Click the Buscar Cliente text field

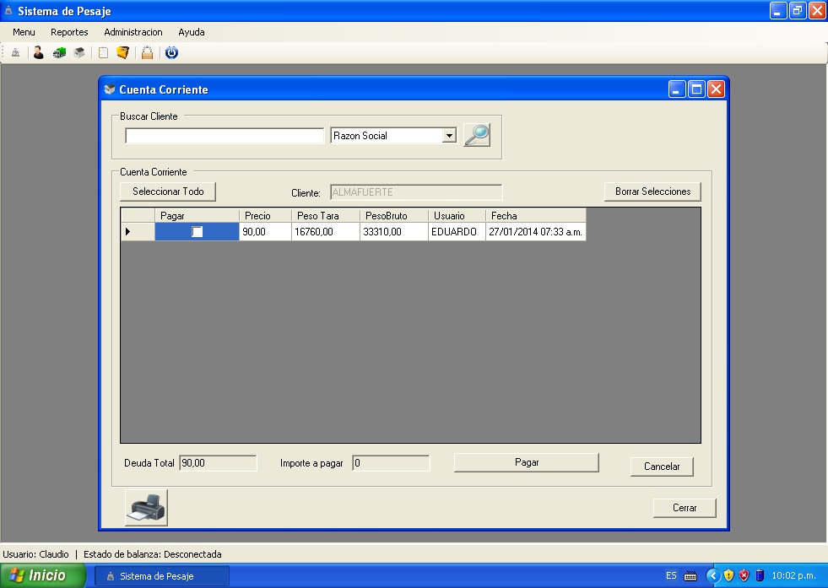click(x=225, y=136)
